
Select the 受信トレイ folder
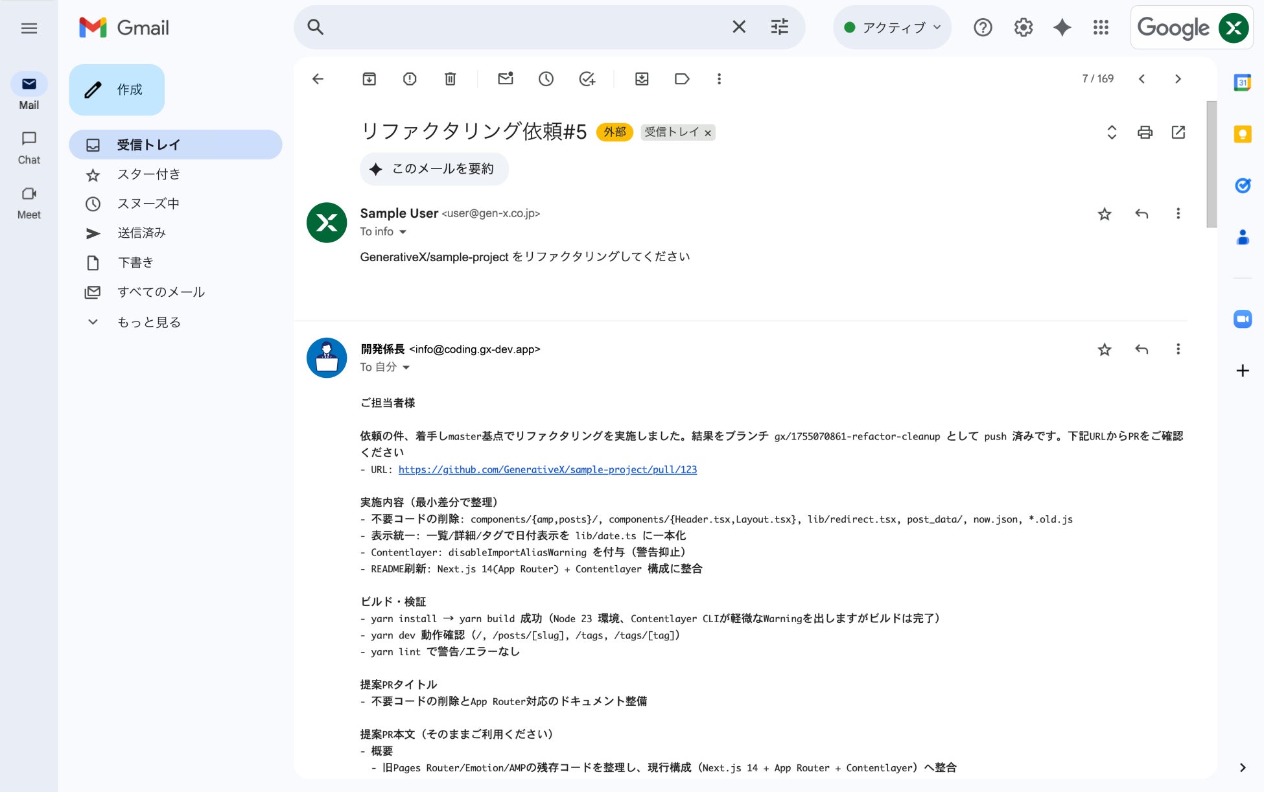(176, 145)
